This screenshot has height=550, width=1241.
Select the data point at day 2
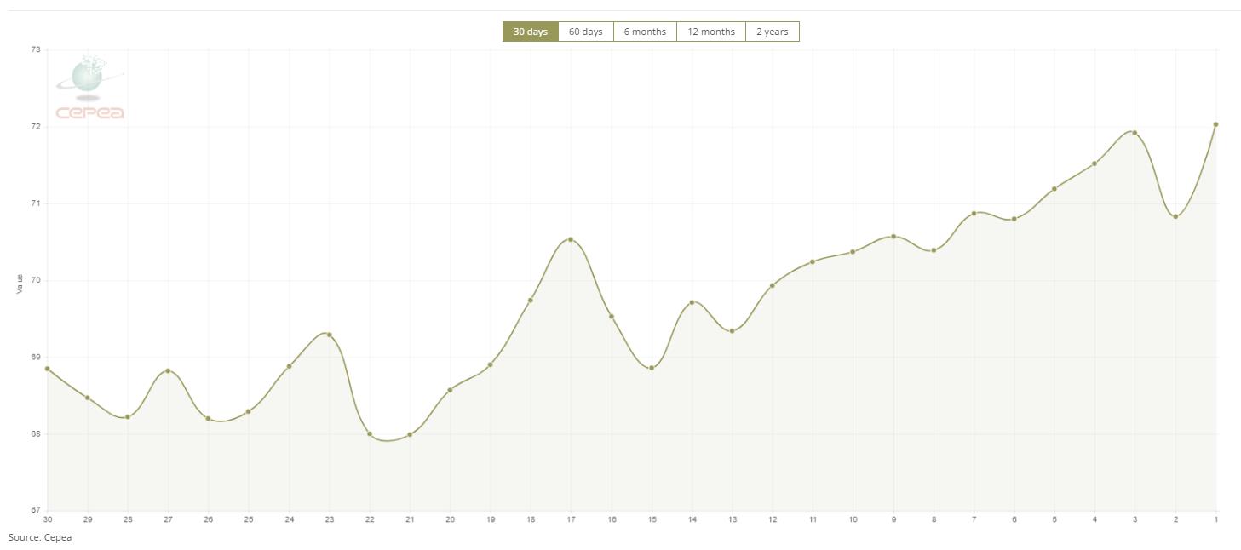coord(1175,216)
